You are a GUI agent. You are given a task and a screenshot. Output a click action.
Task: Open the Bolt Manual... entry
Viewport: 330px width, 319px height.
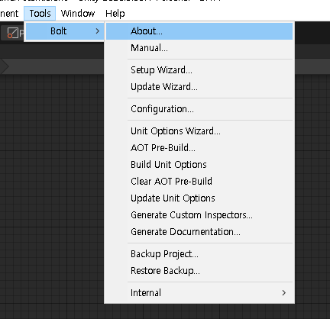tap(199, 48)
